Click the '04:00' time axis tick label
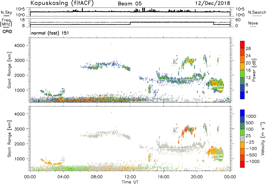Viewport: 266px width, 184px height. 63,177
